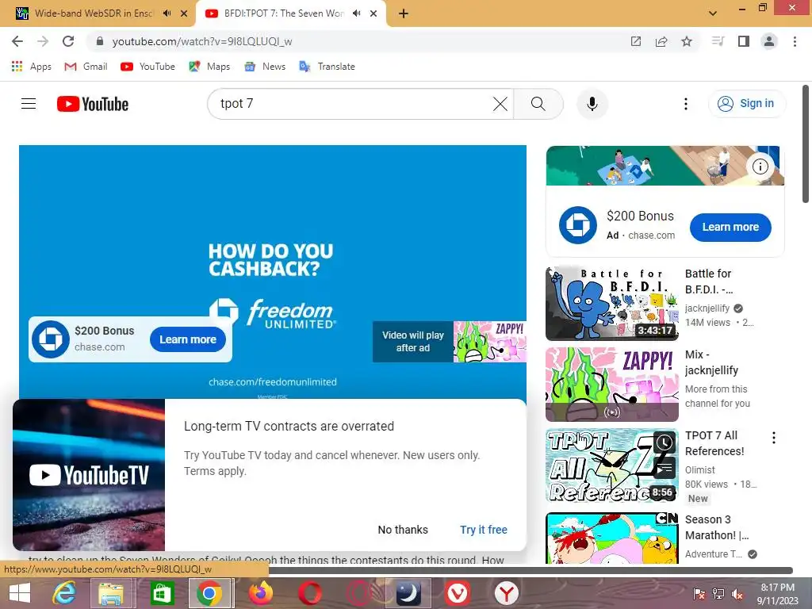Select the BFDI:TPOT 7 tab
The image size is (812, 609).
tap(283, 13)
